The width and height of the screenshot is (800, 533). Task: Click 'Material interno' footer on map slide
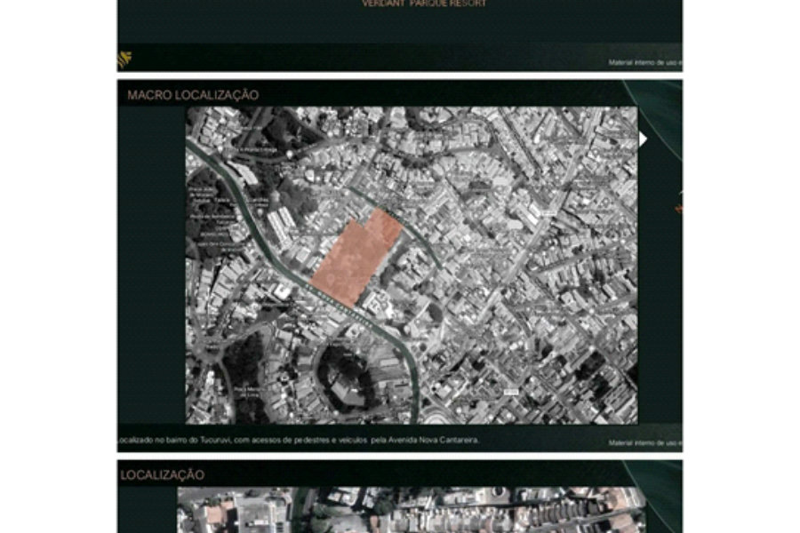pyautogui.click(x=645, y=442)
